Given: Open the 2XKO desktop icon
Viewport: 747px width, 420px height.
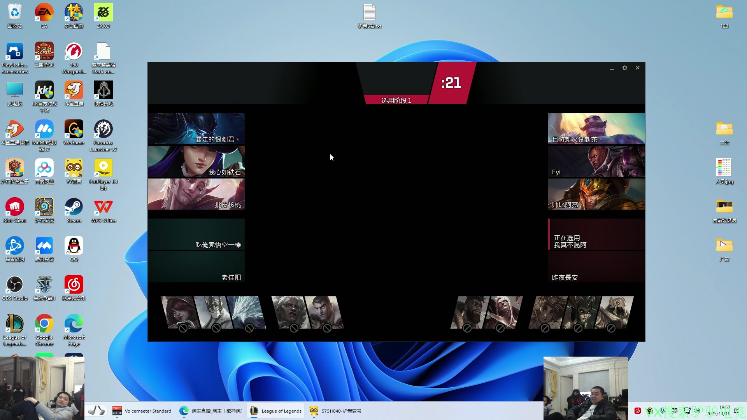Looking at the screenshot, I should (x=103, y=12).
